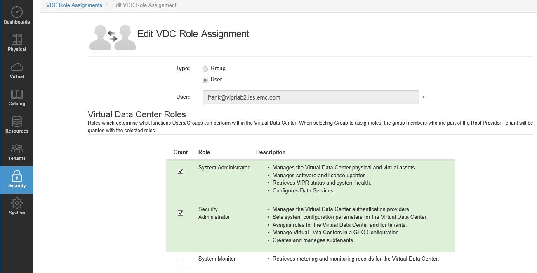This screenshot has height=273, width=537.
Task: Select the User type radio button
Action: [x=205, y=80]
